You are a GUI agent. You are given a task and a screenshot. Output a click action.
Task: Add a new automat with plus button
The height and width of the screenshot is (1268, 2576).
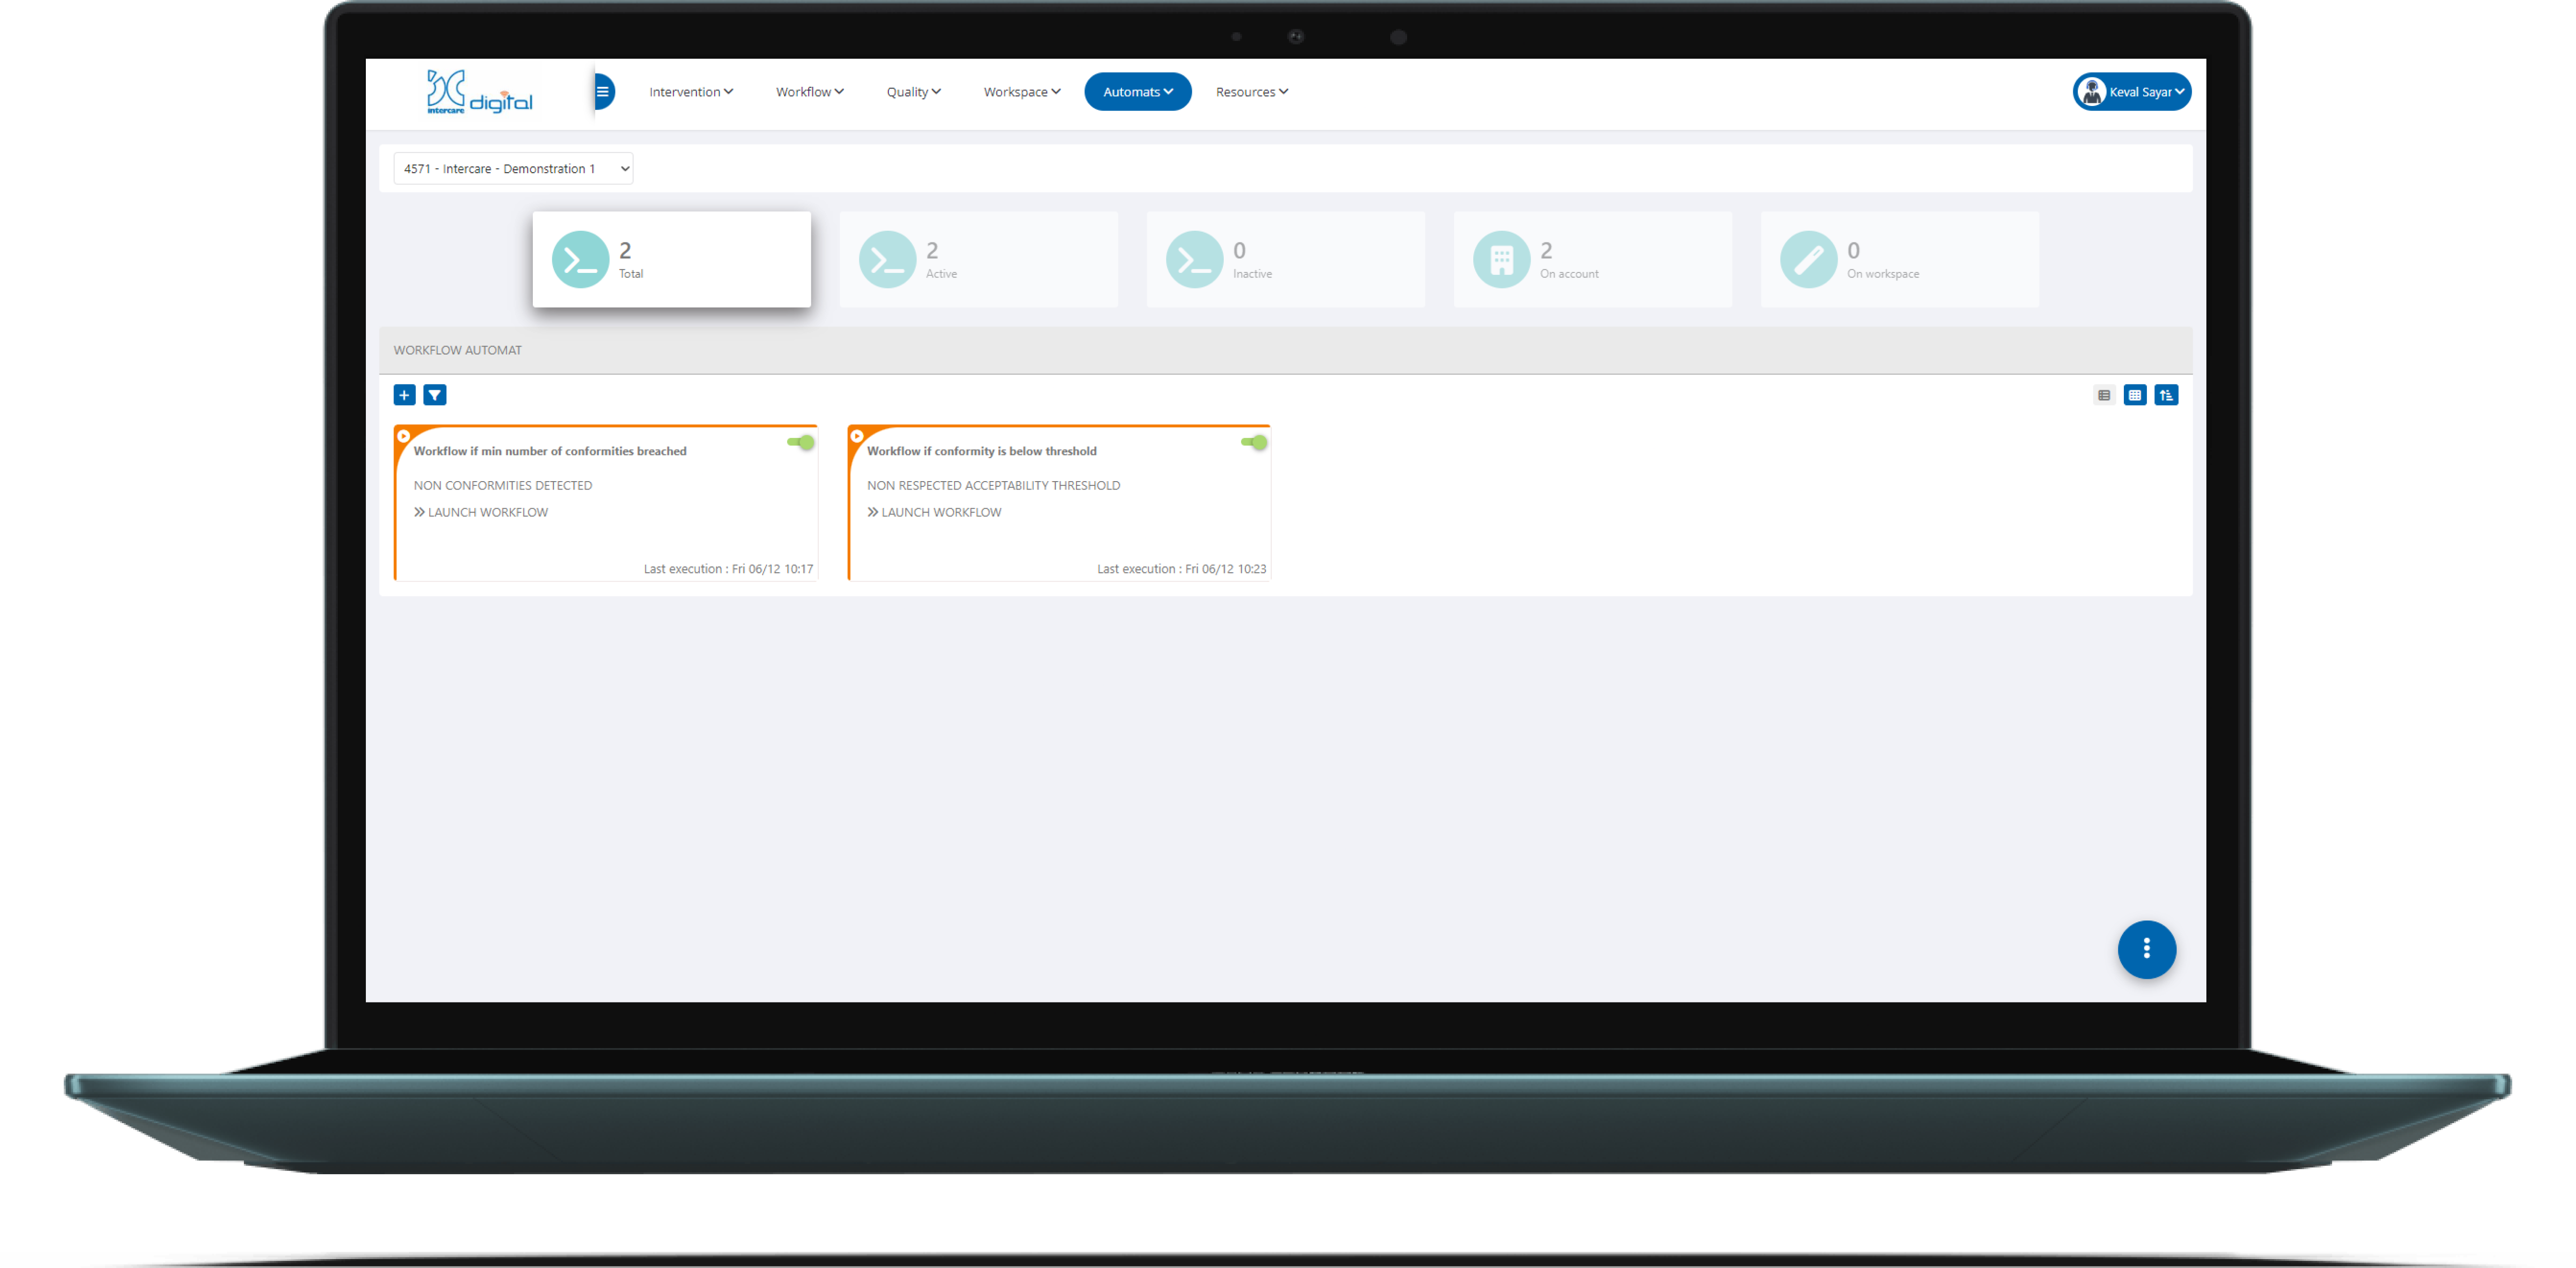[405, 395]
